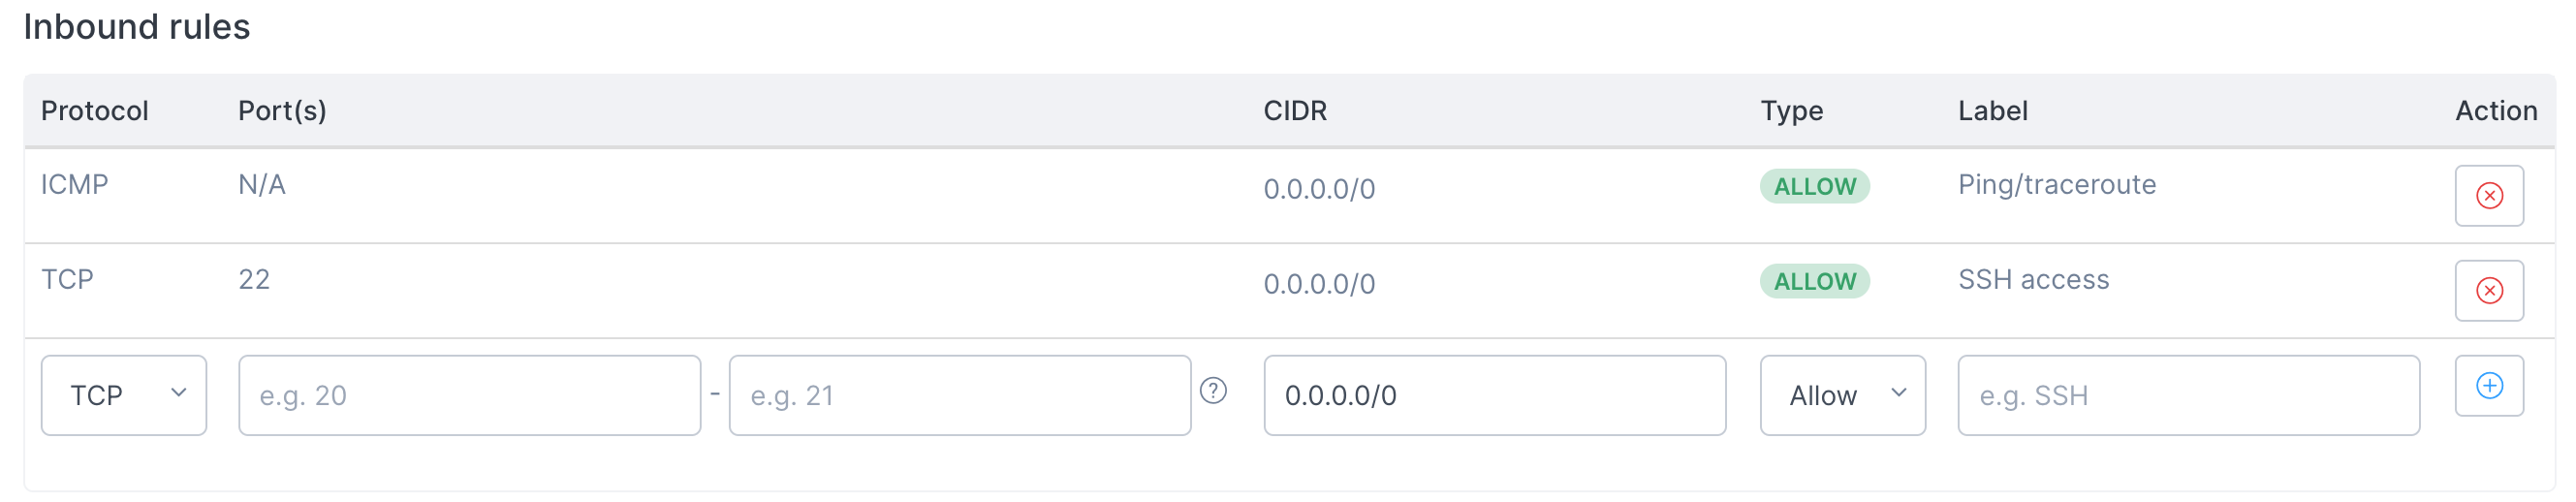Viewport: 2576px width, 502px height.
Task: Remove the TCP SSH access rule
Action: point(2488,291)
